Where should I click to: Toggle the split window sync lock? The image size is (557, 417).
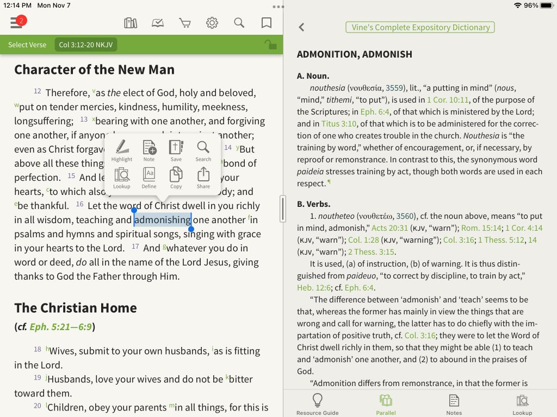click(270, 45)
